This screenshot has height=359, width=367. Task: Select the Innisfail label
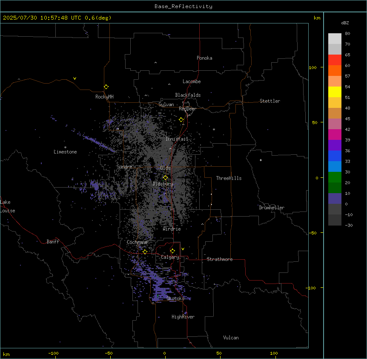[177, 139]
